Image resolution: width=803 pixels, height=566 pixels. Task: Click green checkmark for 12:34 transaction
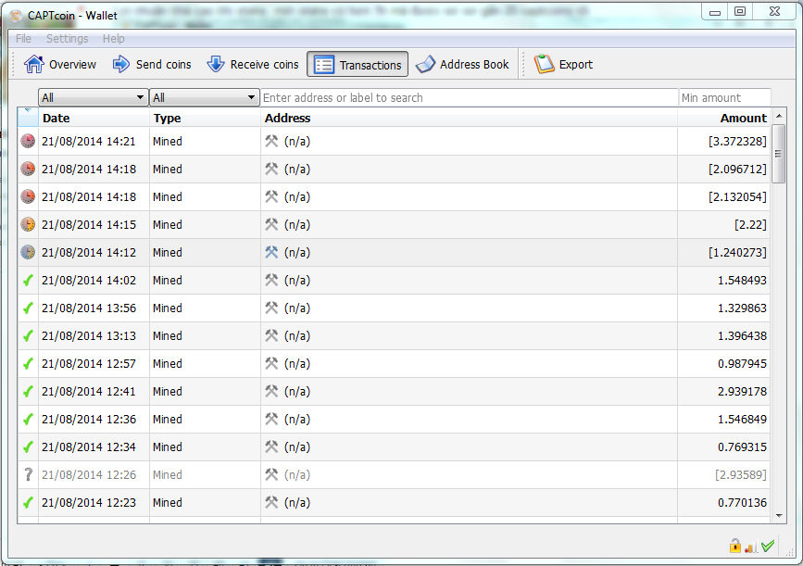coord(28,447)
